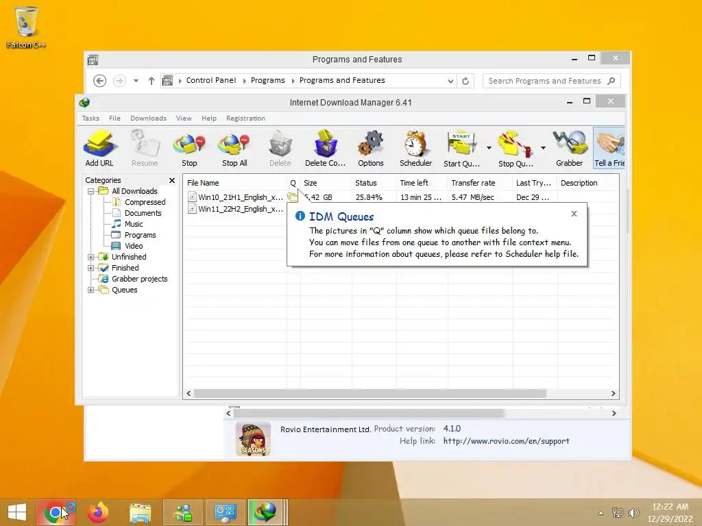Click Control Panel breadcrumb

[211, 81]
